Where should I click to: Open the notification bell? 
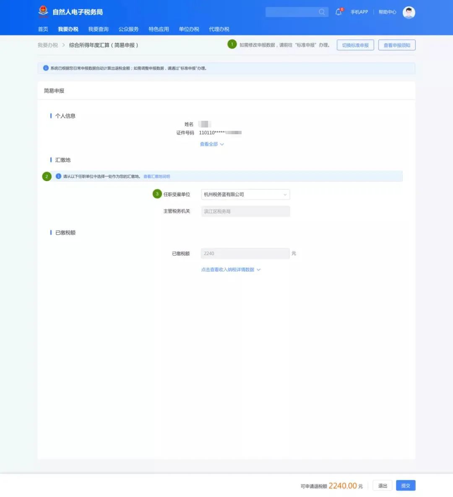(x=338, y=12)
